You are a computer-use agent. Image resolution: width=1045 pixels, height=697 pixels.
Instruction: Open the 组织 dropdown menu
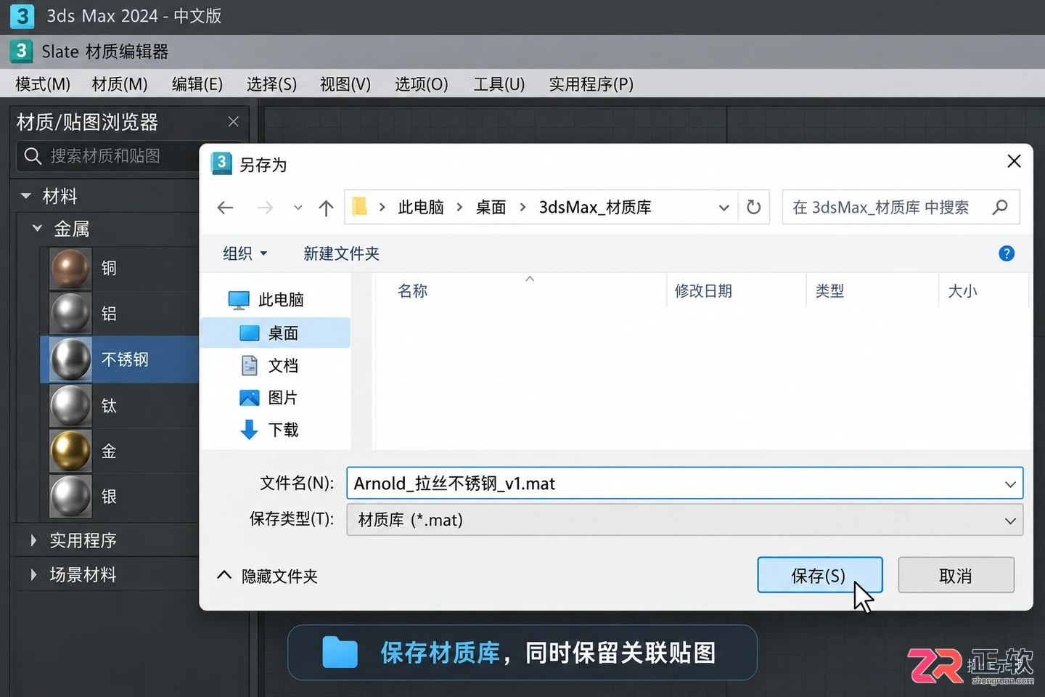(x=245, y=253)
